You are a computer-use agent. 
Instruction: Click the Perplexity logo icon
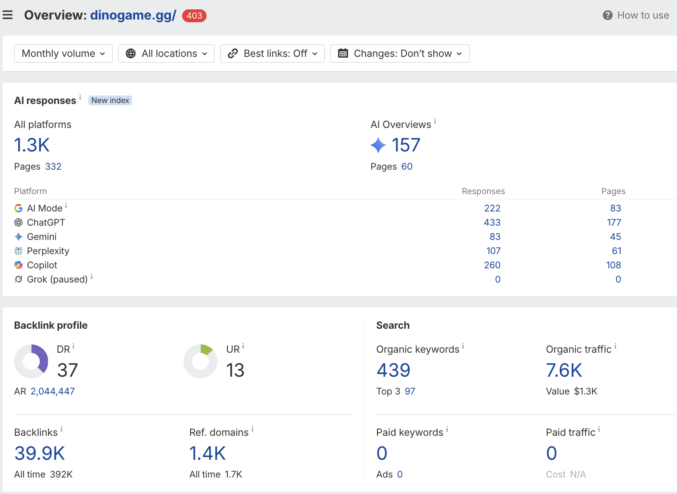pos(18,251)
